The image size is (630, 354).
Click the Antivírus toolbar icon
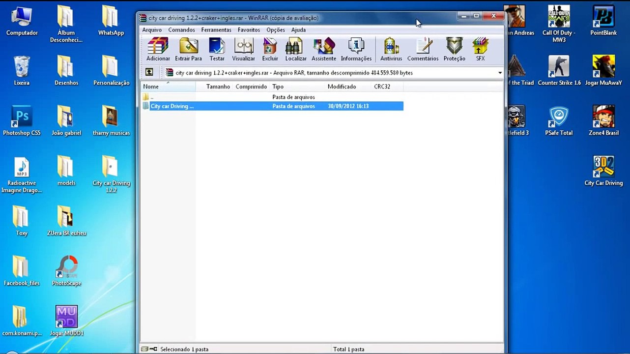pyautogui.click(x=391, y=50)
